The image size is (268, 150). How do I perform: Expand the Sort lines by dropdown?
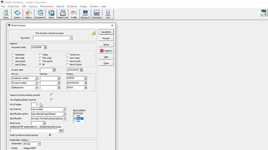tap(64, 109)
